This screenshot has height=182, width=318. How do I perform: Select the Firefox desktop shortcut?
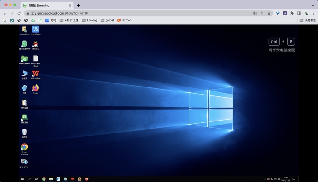pyautogui.click(x=35, y=88)
